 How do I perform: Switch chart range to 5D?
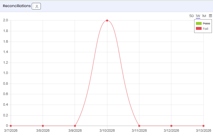coord(191,16)
